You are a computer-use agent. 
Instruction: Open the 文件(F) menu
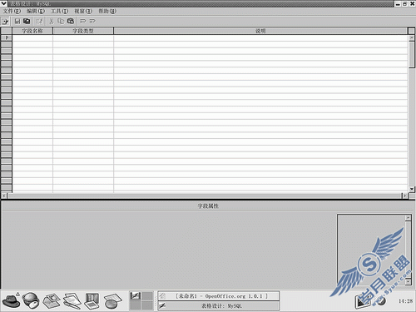coord(12,11)
